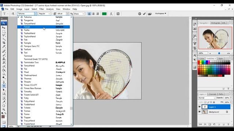
Task: Choose the Times New Roman font
Action: 44,88
